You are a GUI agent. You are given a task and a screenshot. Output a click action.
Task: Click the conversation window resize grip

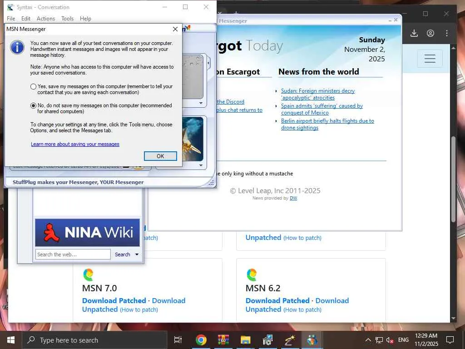point(211,183)
